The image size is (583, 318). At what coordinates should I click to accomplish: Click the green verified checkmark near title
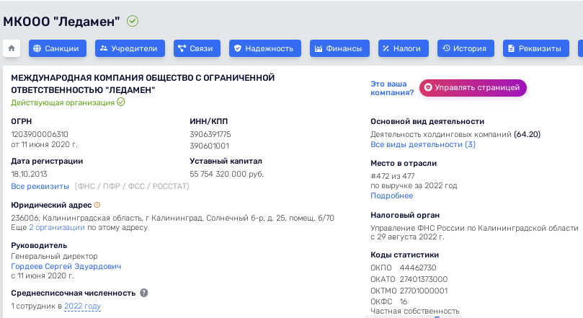133,21
